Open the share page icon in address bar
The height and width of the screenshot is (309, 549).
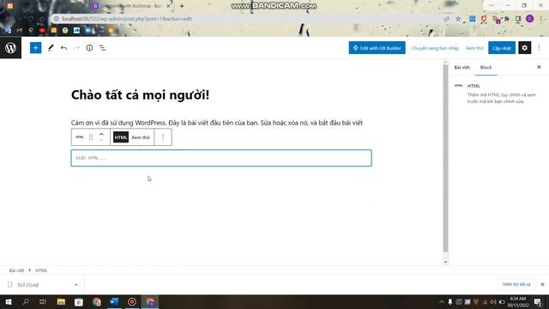tap(446, 19)
